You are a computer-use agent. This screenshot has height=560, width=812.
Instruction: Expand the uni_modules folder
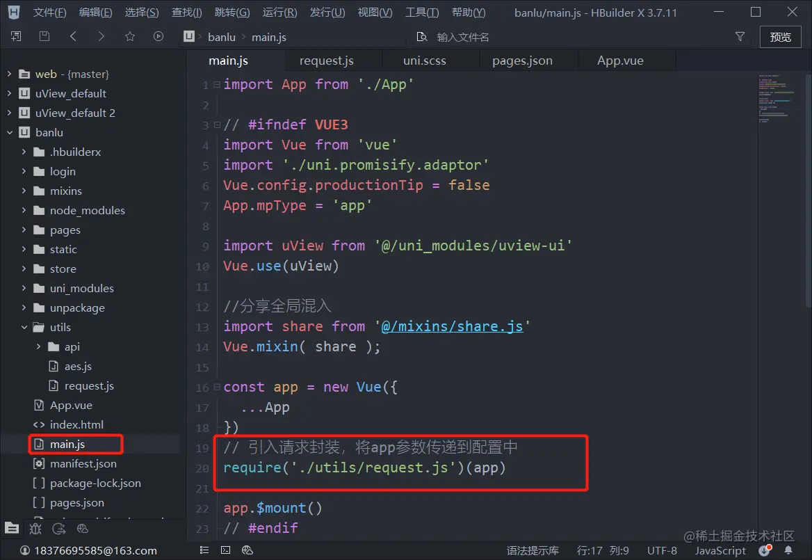click(x=24, y=288)
